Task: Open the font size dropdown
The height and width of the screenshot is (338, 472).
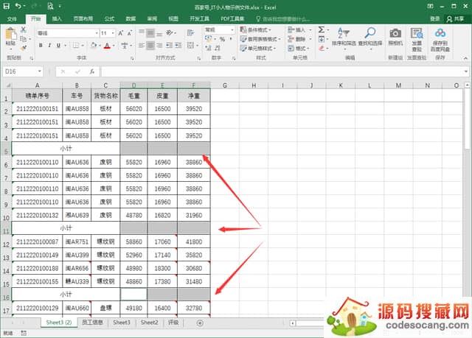Action: (112, 33)
